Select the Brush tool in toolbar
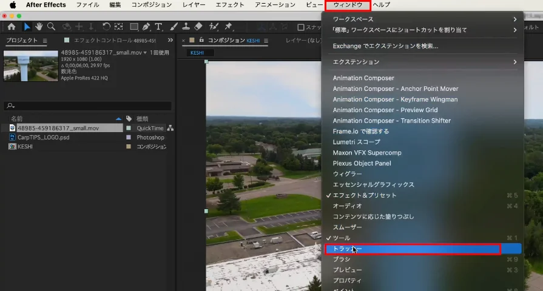This screenshot has width=543, height=291. tap(174, 27)
